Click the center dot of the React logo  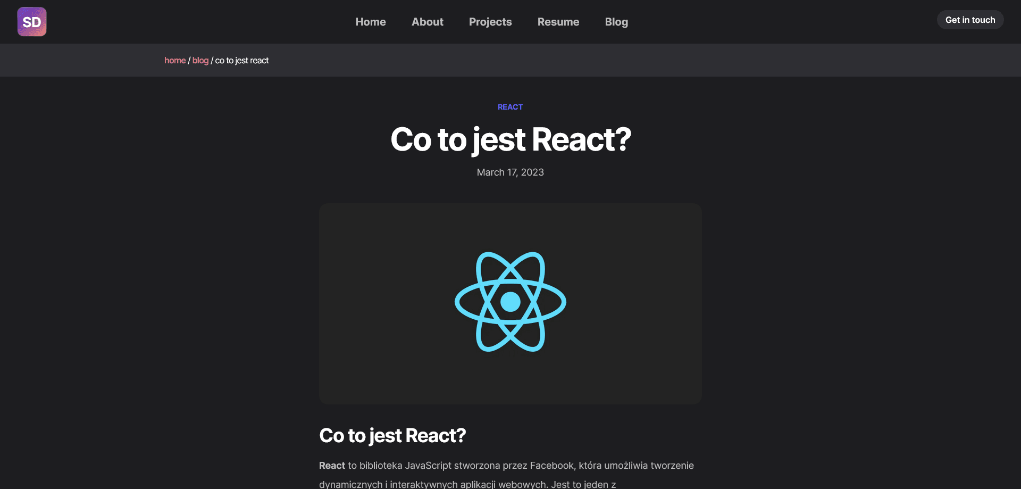point(510,302)
